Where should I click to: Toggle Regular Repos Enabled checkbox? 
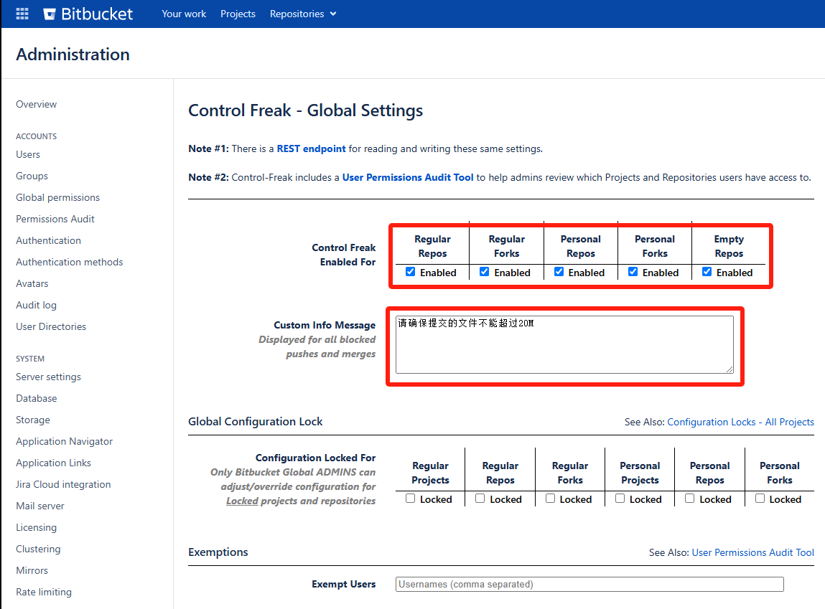pyautogui.click(x=411, y=272)
